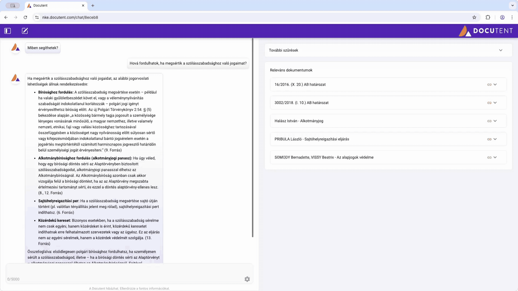The width and height of the screenshot is (518, 291).
Task: Start a new chat with the compose icon
Action: (x=25, y=31)
